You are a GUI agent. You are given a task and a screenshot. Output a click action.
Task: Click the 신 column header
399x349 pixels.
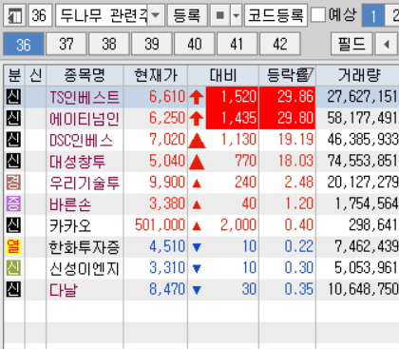tap(35, 75)
